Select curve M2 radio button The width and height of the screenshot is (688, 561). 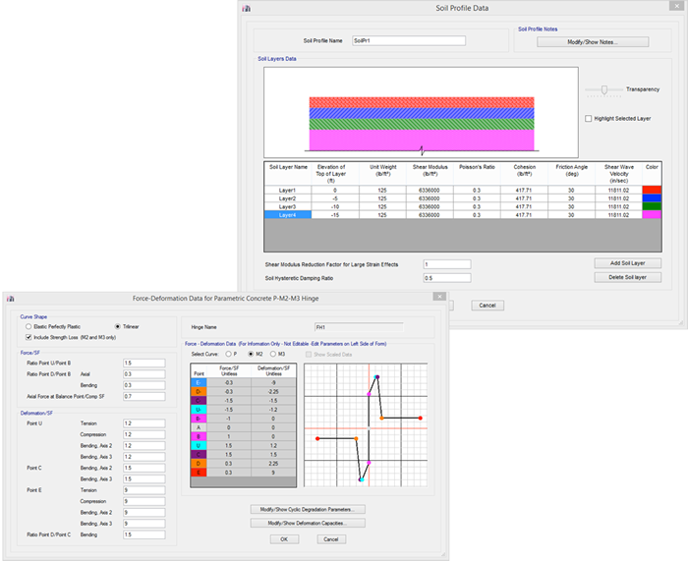pyautogui.click(x=251, y=354)
